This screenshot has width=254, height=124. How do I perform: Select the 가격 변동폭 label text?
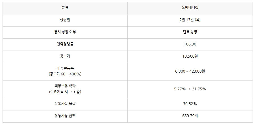(x=65, y=68)
